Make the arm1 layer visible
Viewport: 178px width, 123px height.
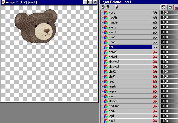155,121
